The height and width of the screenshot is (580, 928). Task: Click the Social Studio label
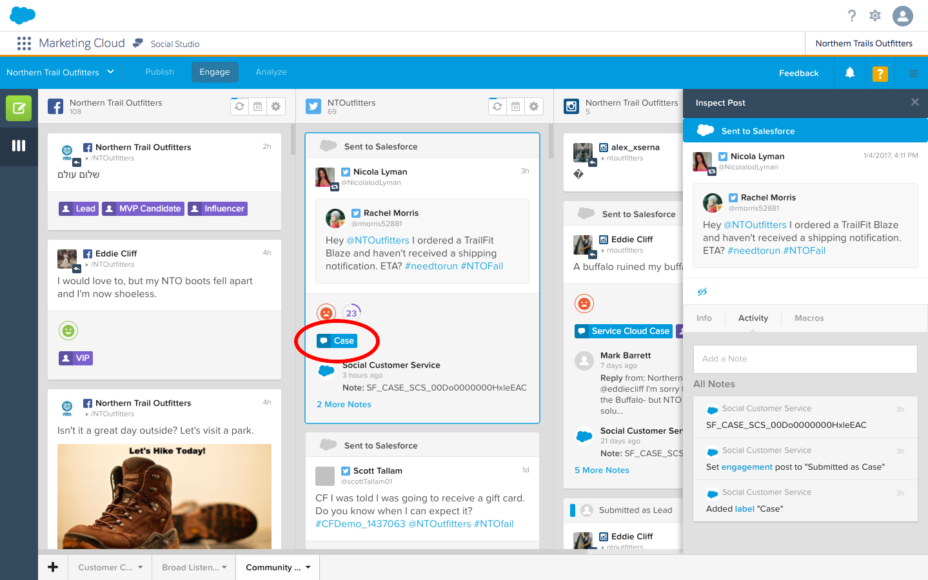[x=175, y=44]
